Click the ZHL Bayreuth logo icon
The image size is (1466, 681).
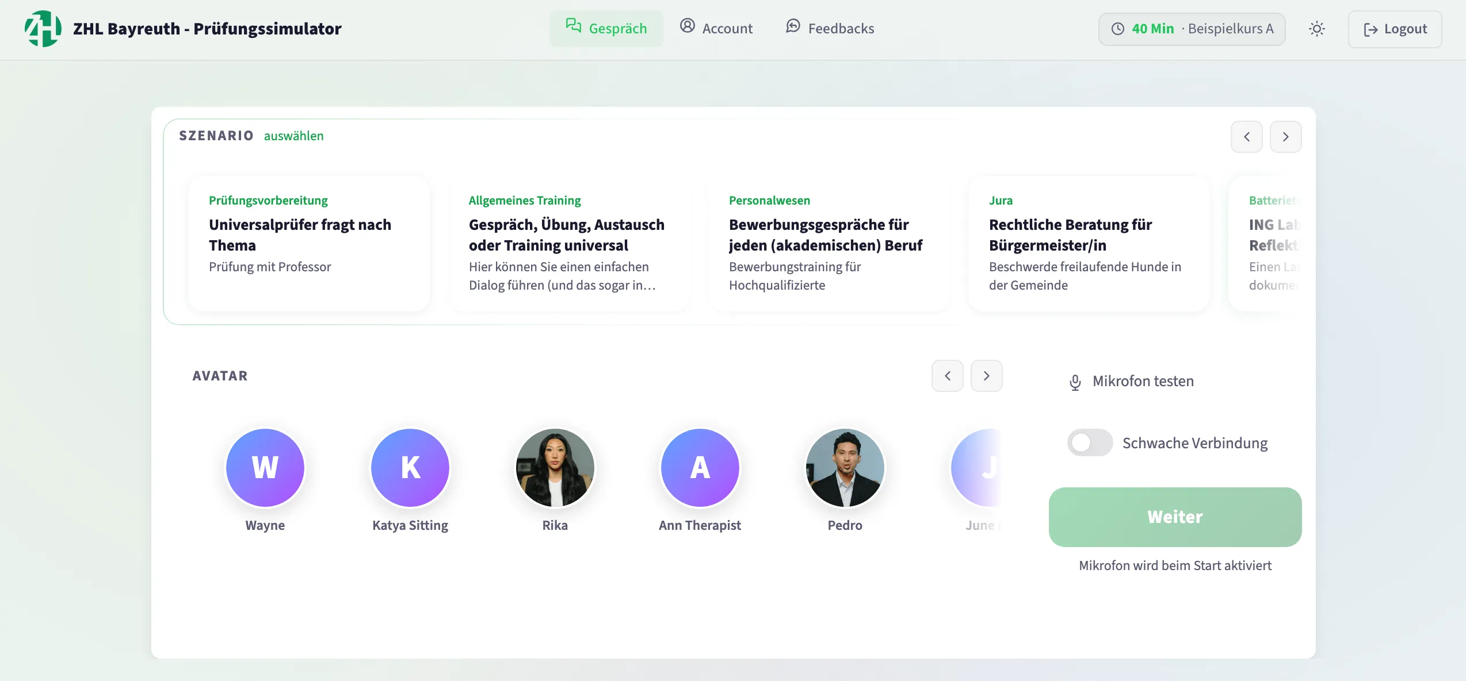click(43, 29)
